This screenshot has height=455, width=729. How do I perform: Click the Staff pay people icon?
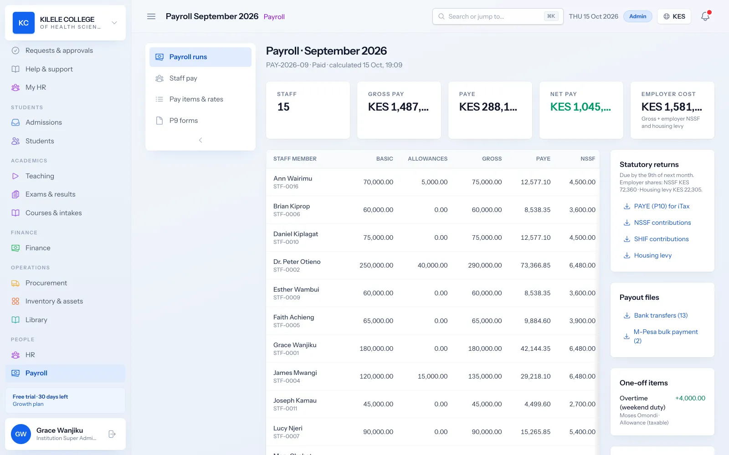(159, 78)
